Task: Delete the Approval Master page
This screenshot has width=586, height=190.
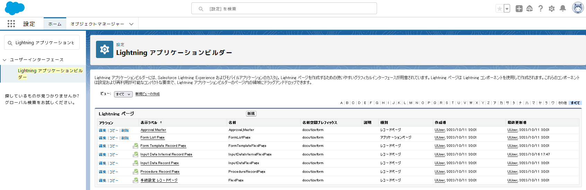Action: coord(125,131)
